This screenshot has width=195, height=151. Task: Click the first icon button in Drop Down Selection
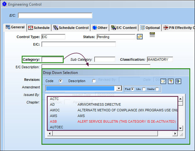163,81
